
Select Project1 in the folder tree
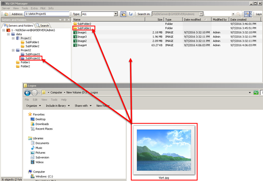point(26,38)
